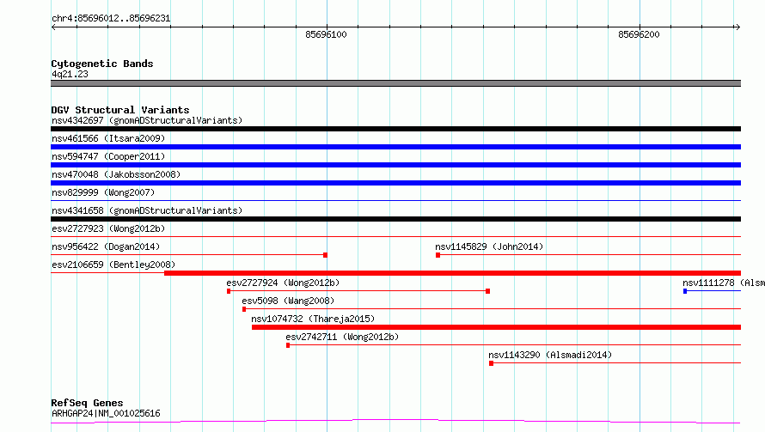Select variant label esv2727924 (Wong2012b)
Image resolution: width=765 pixels, height=432 pixels.
(283, 283)
